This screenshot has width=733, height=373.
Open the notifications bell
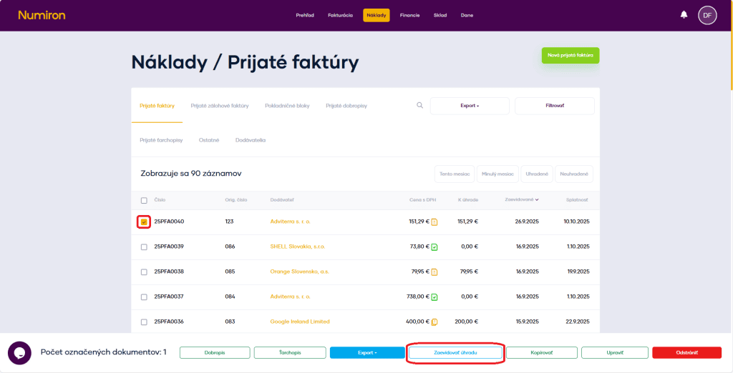(684, 14)
